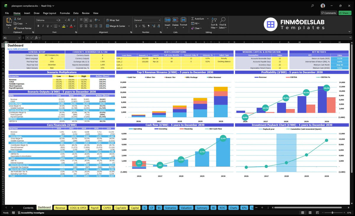Open the Revenue sheet tab

60,208
